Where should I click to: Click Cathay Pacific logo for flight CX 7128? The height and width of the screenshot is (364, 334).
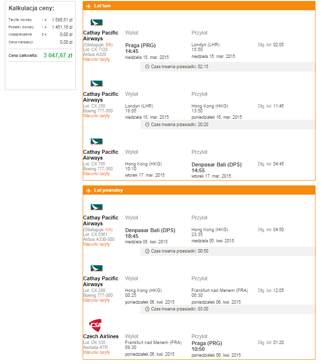click(x=96, y=22)
